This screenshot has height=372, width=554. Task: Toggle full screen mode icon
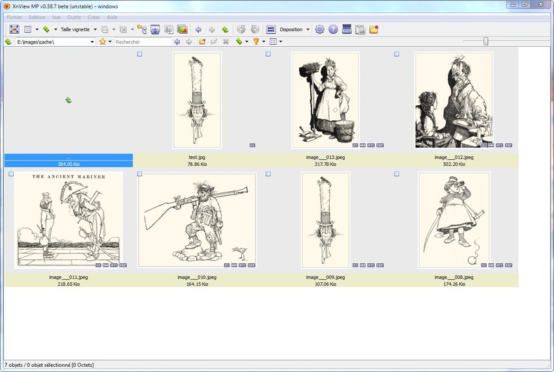(14, 29)
